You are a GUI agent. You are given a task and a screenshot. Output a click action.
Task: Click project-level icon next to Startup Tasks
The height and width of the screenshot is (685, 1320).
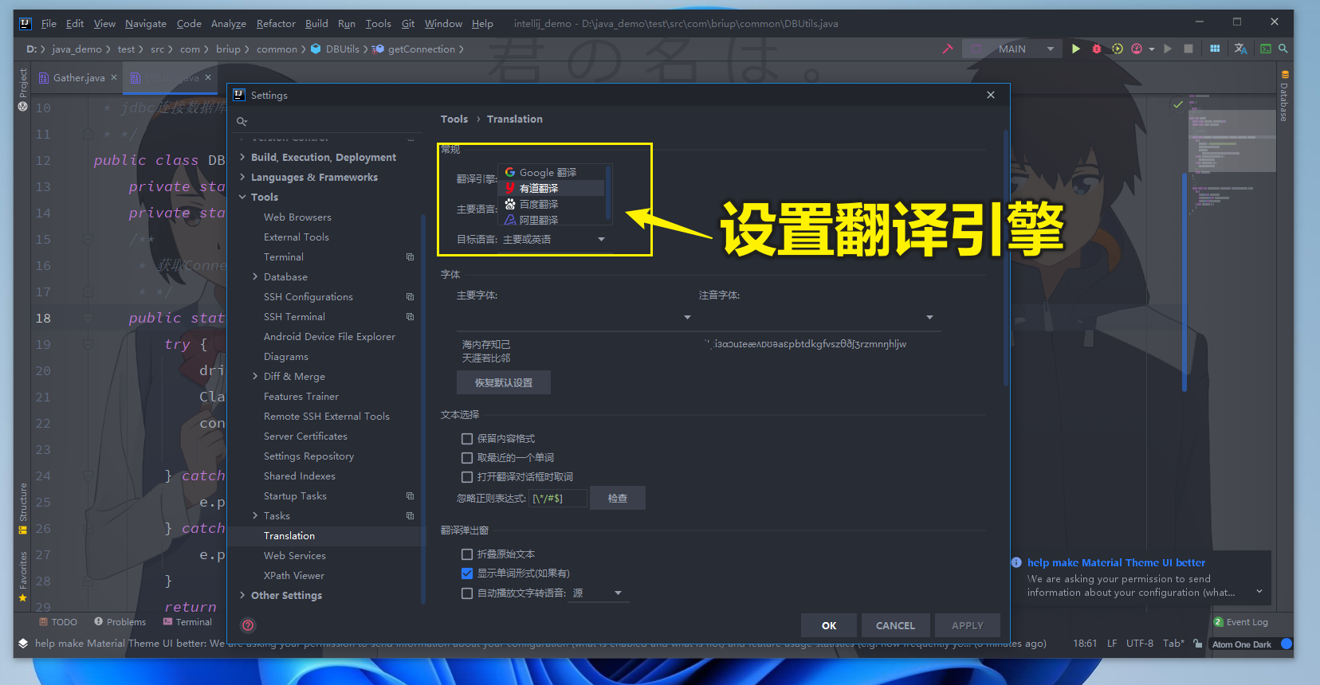point(411,496)
